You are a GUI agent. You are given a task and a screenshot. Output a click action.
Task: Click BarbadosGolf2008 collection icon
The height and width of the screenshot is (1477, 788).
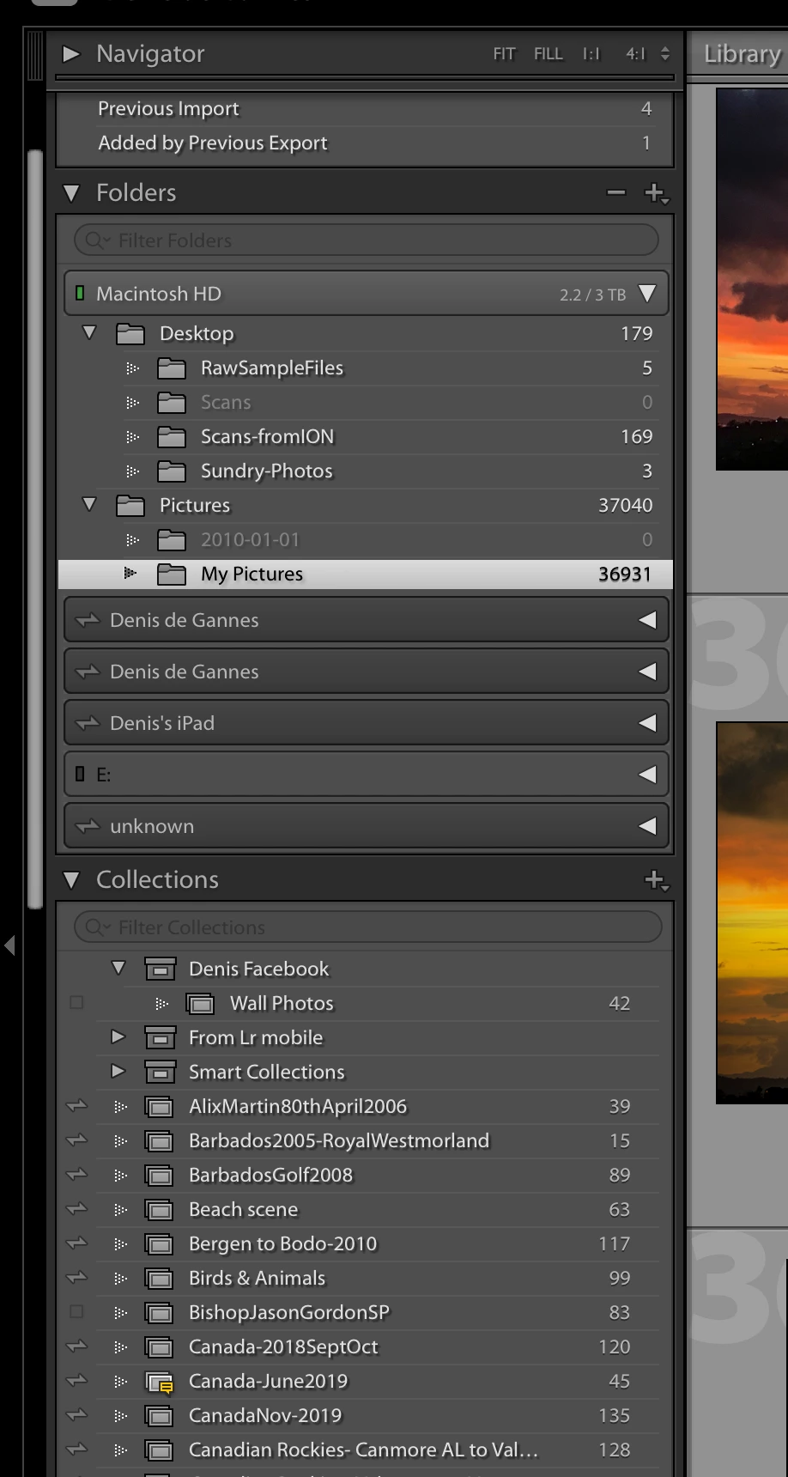[160, 1176]
